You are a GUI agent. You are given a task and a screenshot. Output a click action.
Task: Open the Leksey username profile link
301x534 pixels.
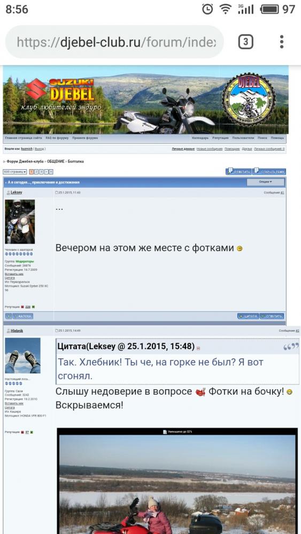[17, 192]
